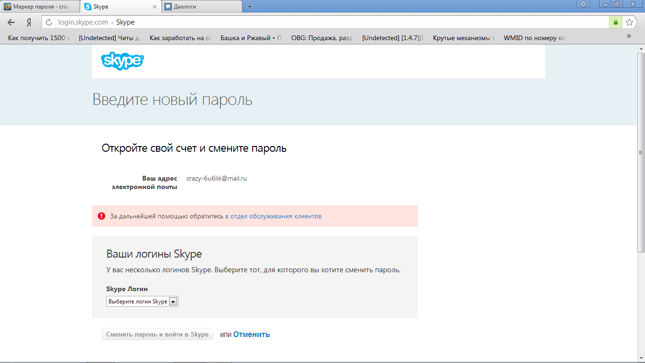Switch to 'Маркер пароля' tab
This screenshot has width=645, height=363.
pyautogui.click(x=40, y=7)
